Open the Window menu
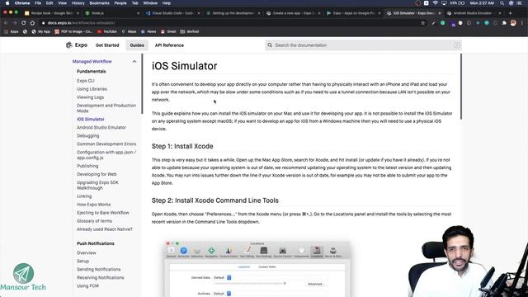Viewport: 528px width, 297px height. [150, 3]
